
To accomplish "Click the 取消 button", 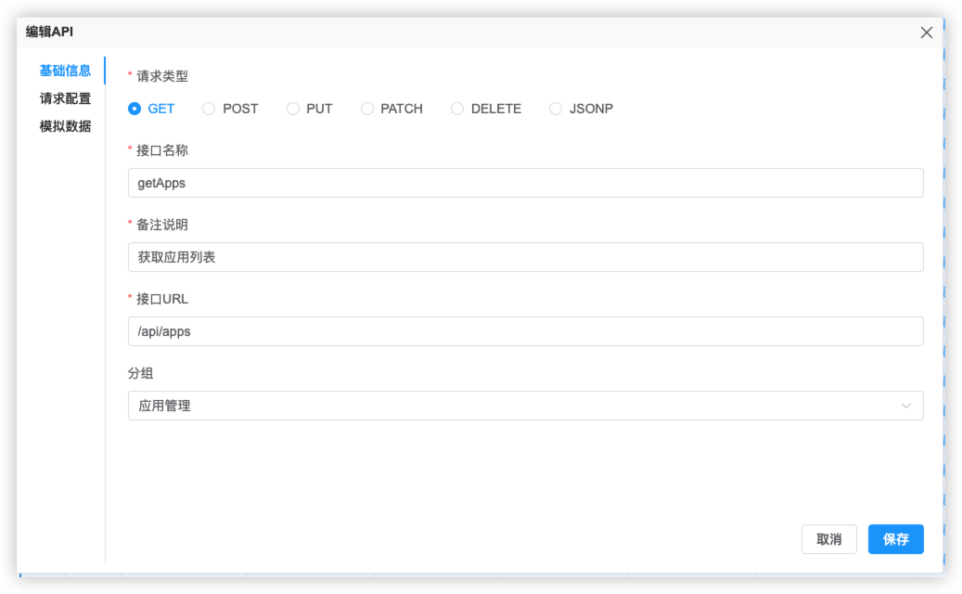I will click(828, 539).
